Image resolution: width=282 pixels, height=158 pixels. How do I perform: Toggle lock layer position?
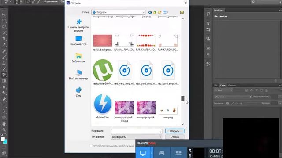click(x=237, y=103)
